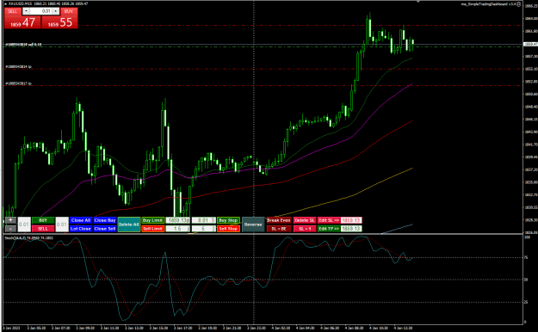
Task: Sell at 1859.47 via the one-click panel
Action: 22,22
